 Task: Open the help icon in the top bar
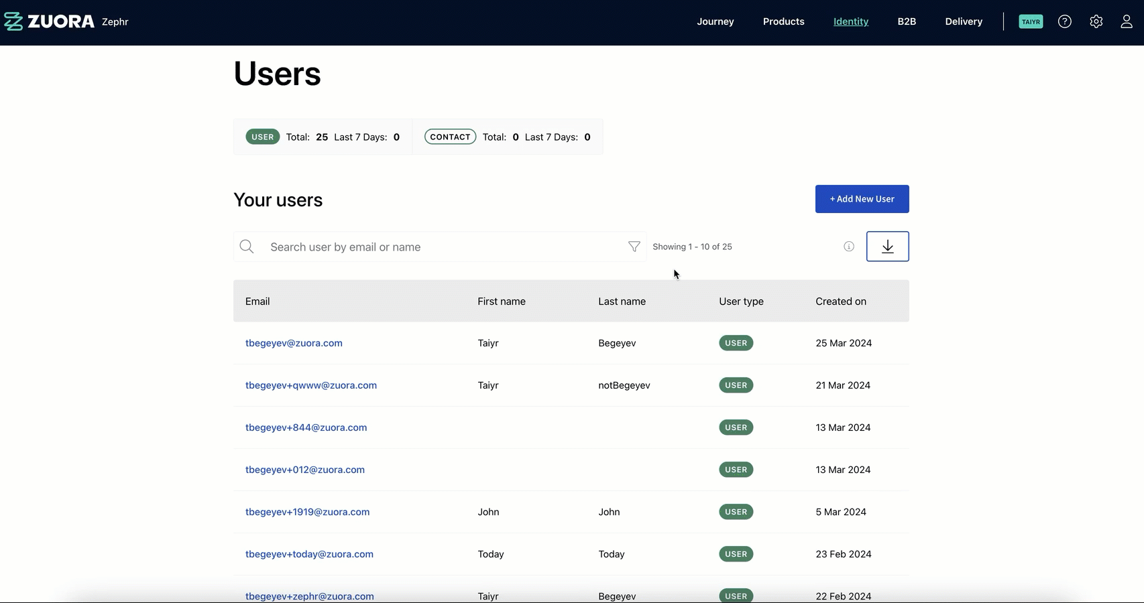1064,21
